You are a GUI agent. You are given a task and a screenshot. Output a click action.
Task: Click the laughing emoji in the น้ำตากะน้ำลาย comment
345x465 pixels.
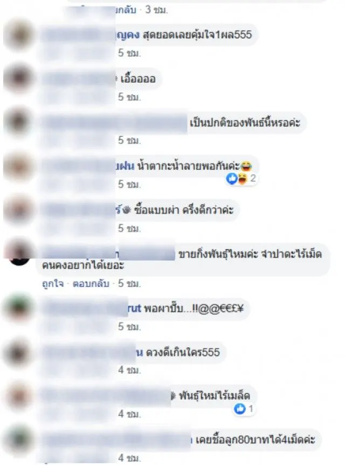tap(246, 166)
